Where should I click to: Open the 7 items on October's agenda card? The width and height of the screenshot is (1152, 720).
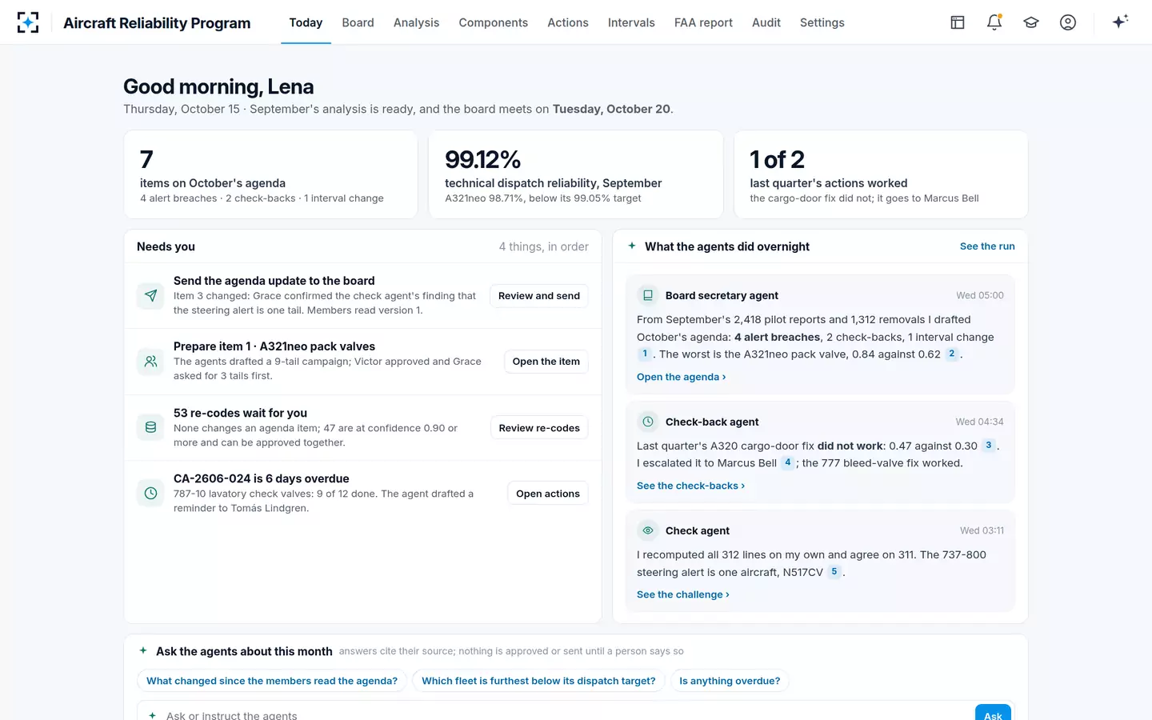click(x=270, y=174)
